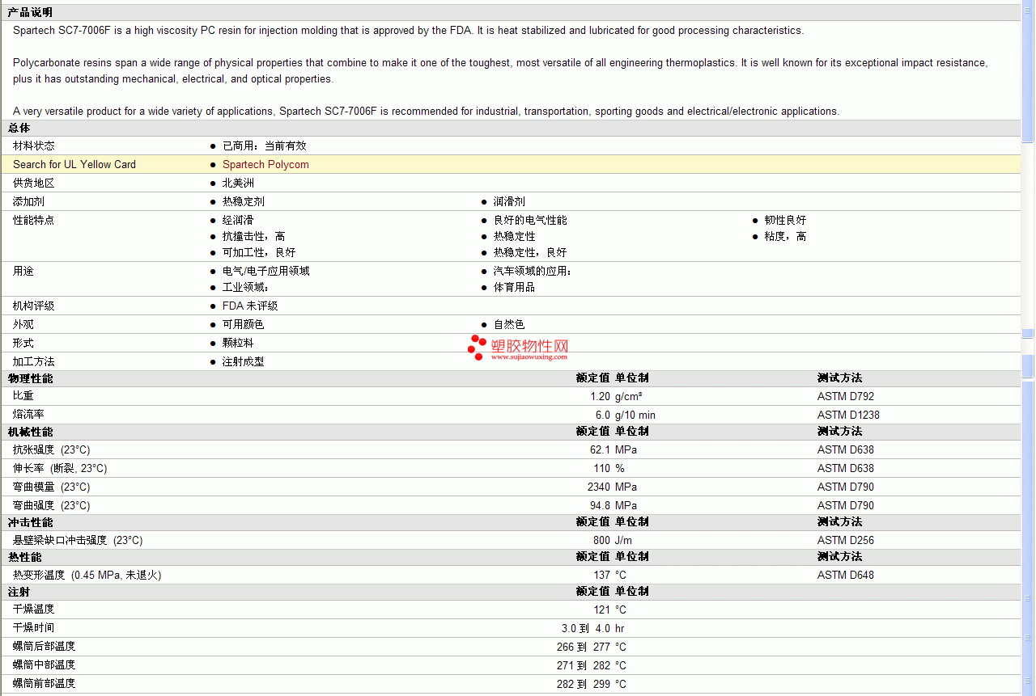Viewport: 1036px width, 696px height.
Task: Click the 体育用品 entry
Action: tap(515, 287)
